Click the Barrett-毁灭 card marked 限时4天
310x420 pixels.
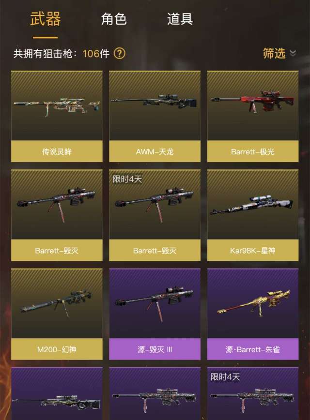[x=155, y=215]
